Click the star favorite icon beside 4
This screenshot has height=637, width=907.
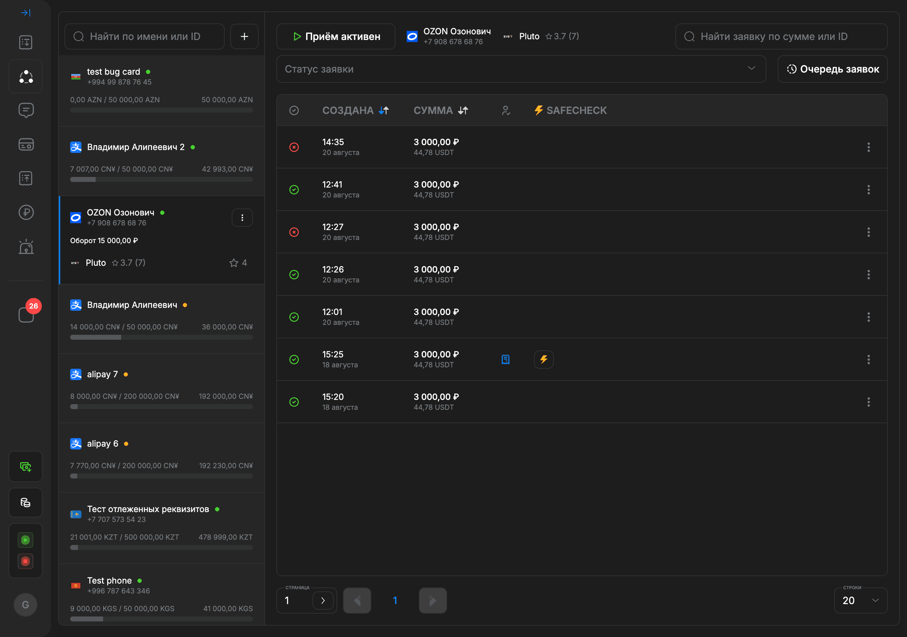tap(234, 263)
